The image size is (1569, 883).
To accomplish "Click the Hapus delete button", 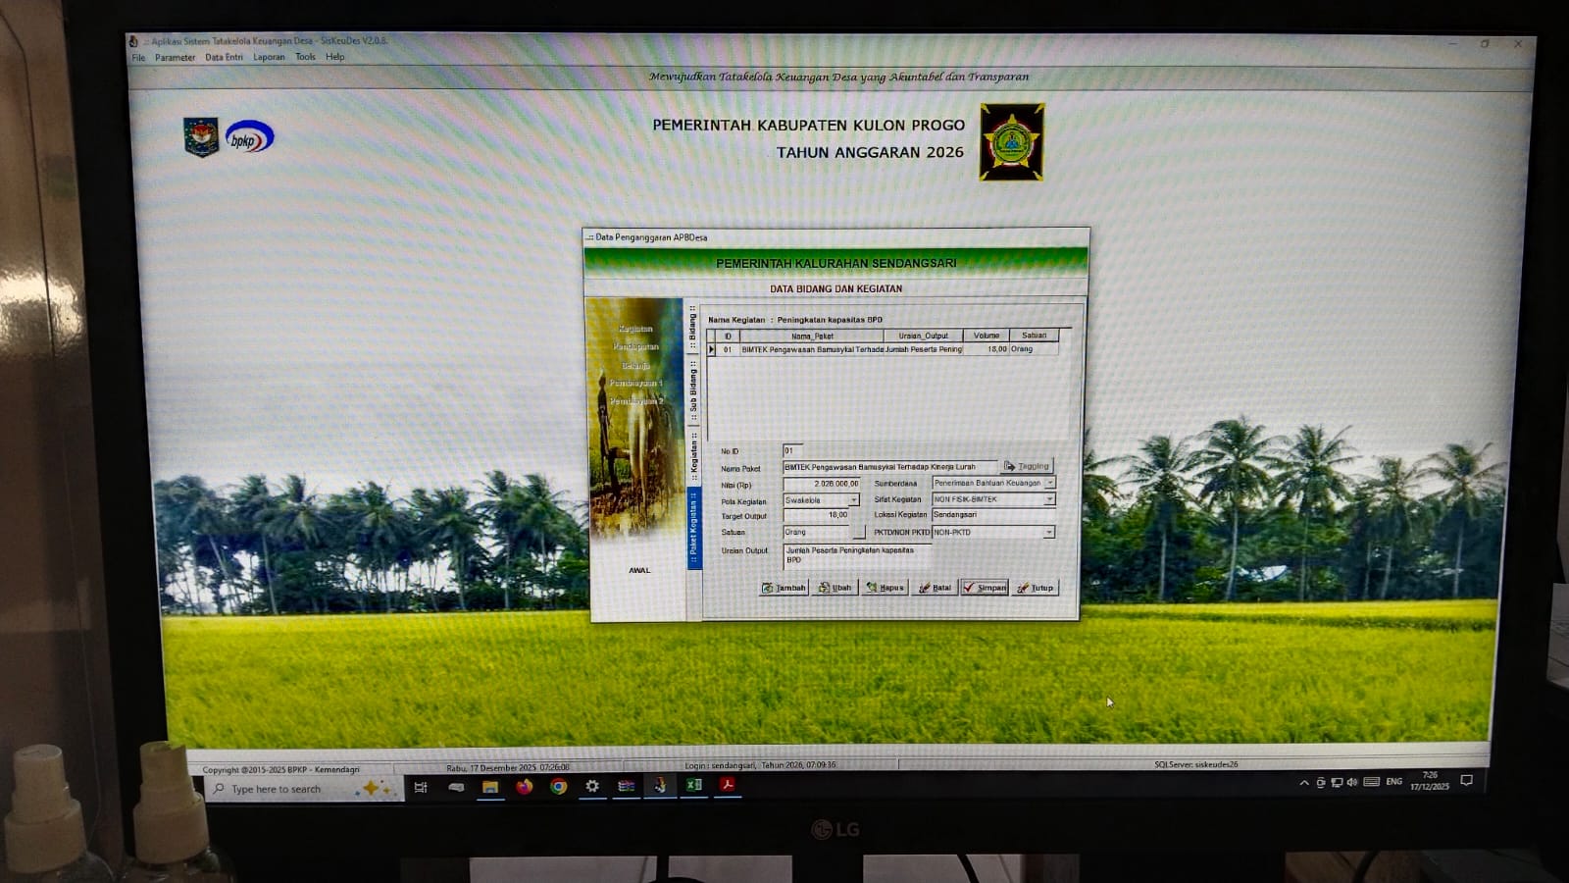I will pos(885,588).
